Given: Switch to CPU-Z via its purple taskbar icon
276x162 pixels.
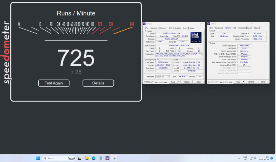Looking at the screenshot, I should coord(107,158).
